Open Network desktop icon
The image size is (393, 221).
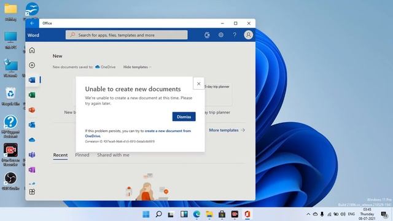10,68
